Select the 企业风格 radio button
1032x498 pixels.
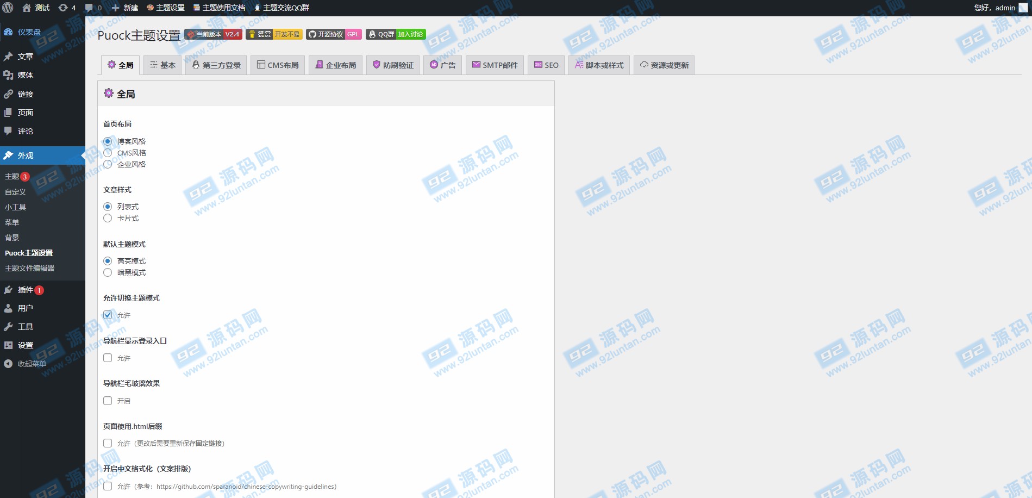(x=108, y=164)
